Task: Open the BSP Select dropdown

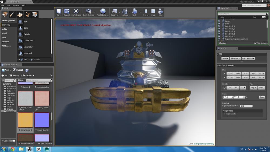Action: click(x=225, y=58)
